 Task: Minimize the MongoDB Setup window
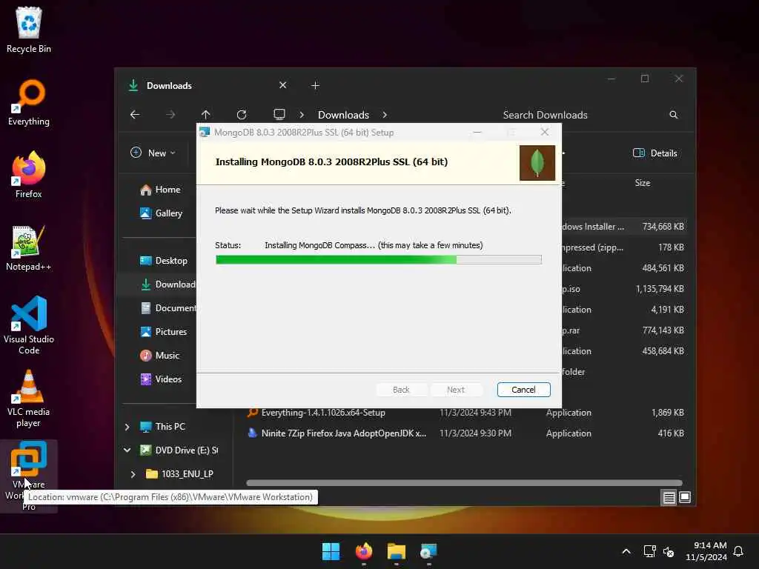pyautogui.click(x=477, y=132)
